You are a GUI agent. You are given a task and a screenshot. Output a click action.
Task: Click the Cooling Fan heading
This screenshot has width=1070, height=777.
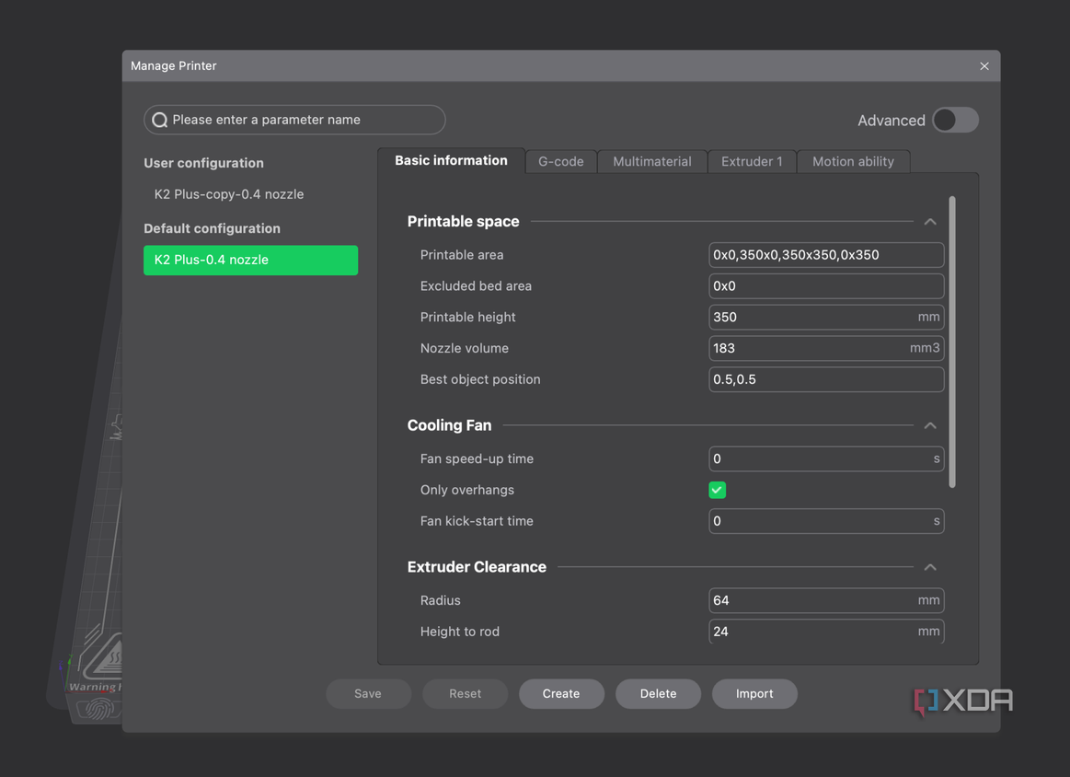tap(449, 425)
